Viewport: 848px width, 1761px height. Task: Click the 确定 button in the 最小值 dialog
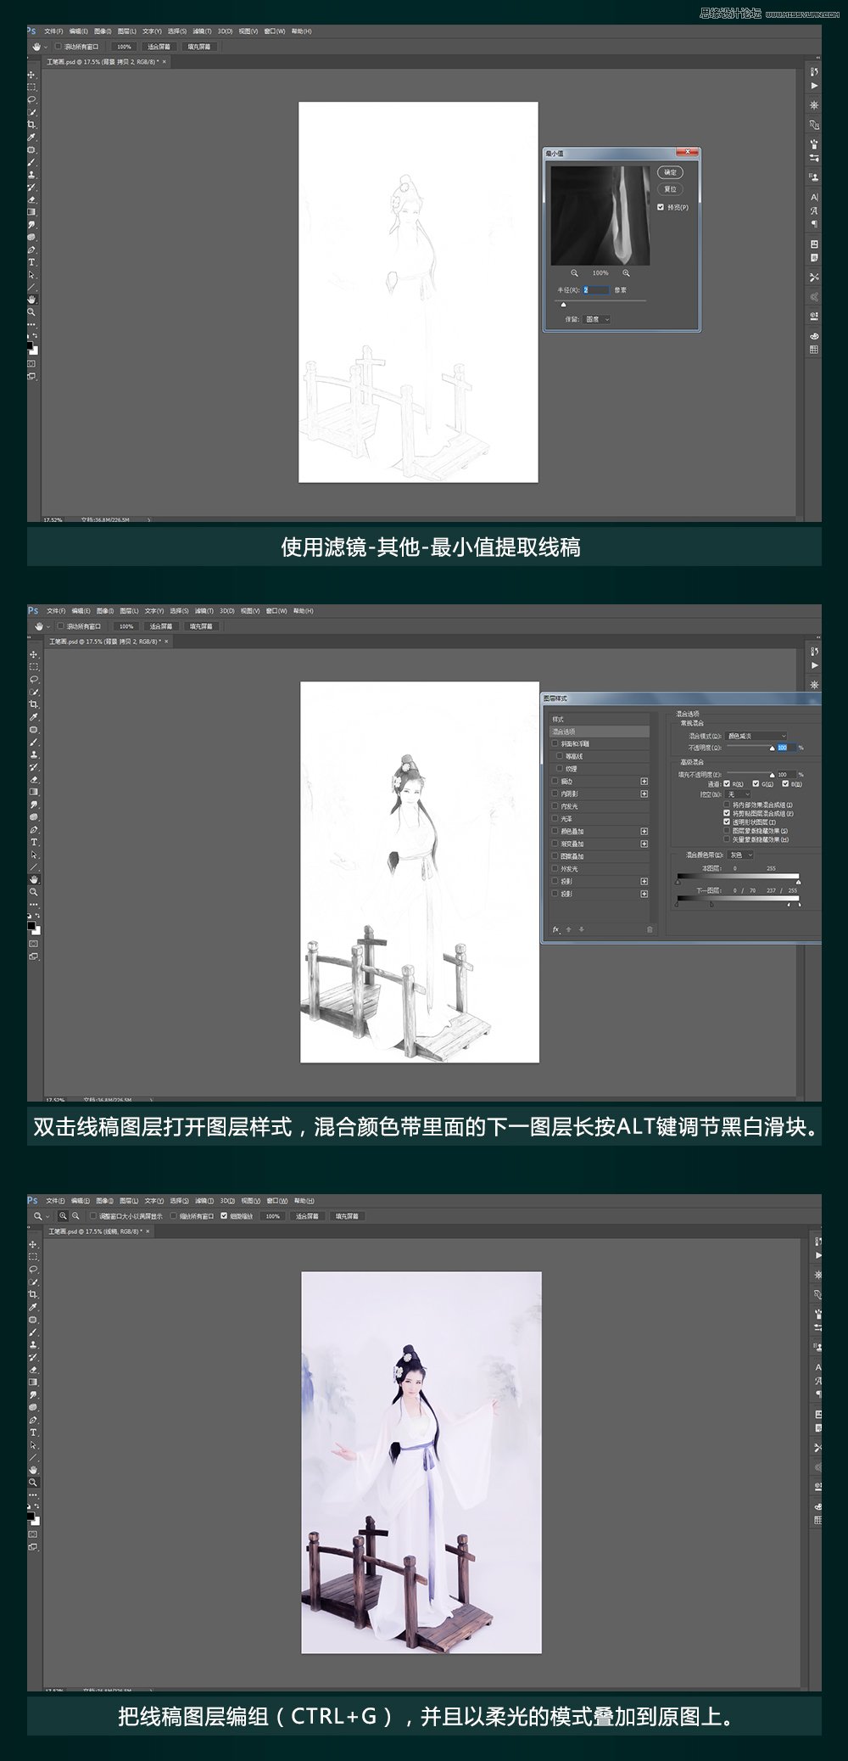point(670,172)
